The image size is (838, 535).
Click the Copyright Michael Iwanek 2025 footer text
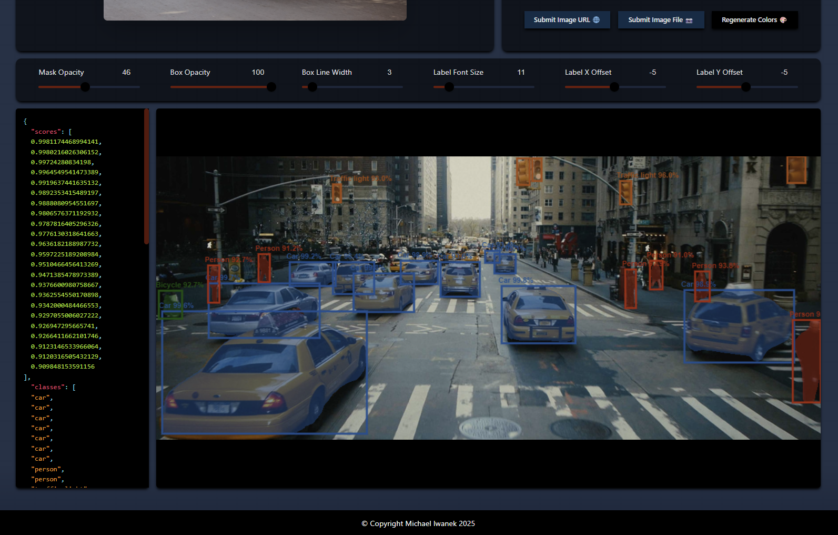click(418, 523)
